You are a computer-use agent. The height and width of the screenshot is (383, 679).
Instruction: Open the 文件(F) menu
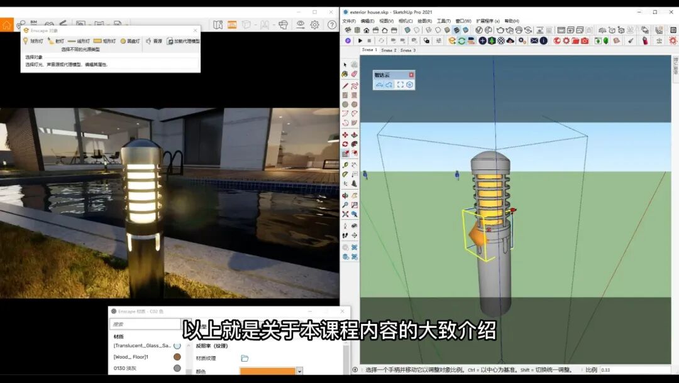[348, 21]
